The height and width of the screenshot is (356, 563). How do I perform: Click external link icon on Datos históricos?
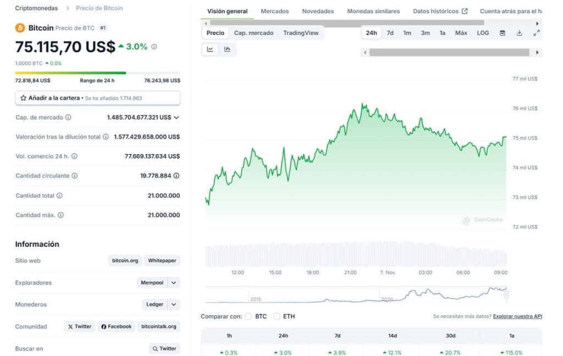465,11
